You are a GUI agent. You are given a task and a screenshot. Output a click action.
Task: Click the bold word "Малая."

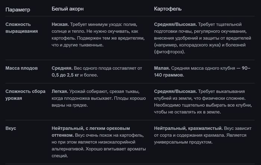162,68
